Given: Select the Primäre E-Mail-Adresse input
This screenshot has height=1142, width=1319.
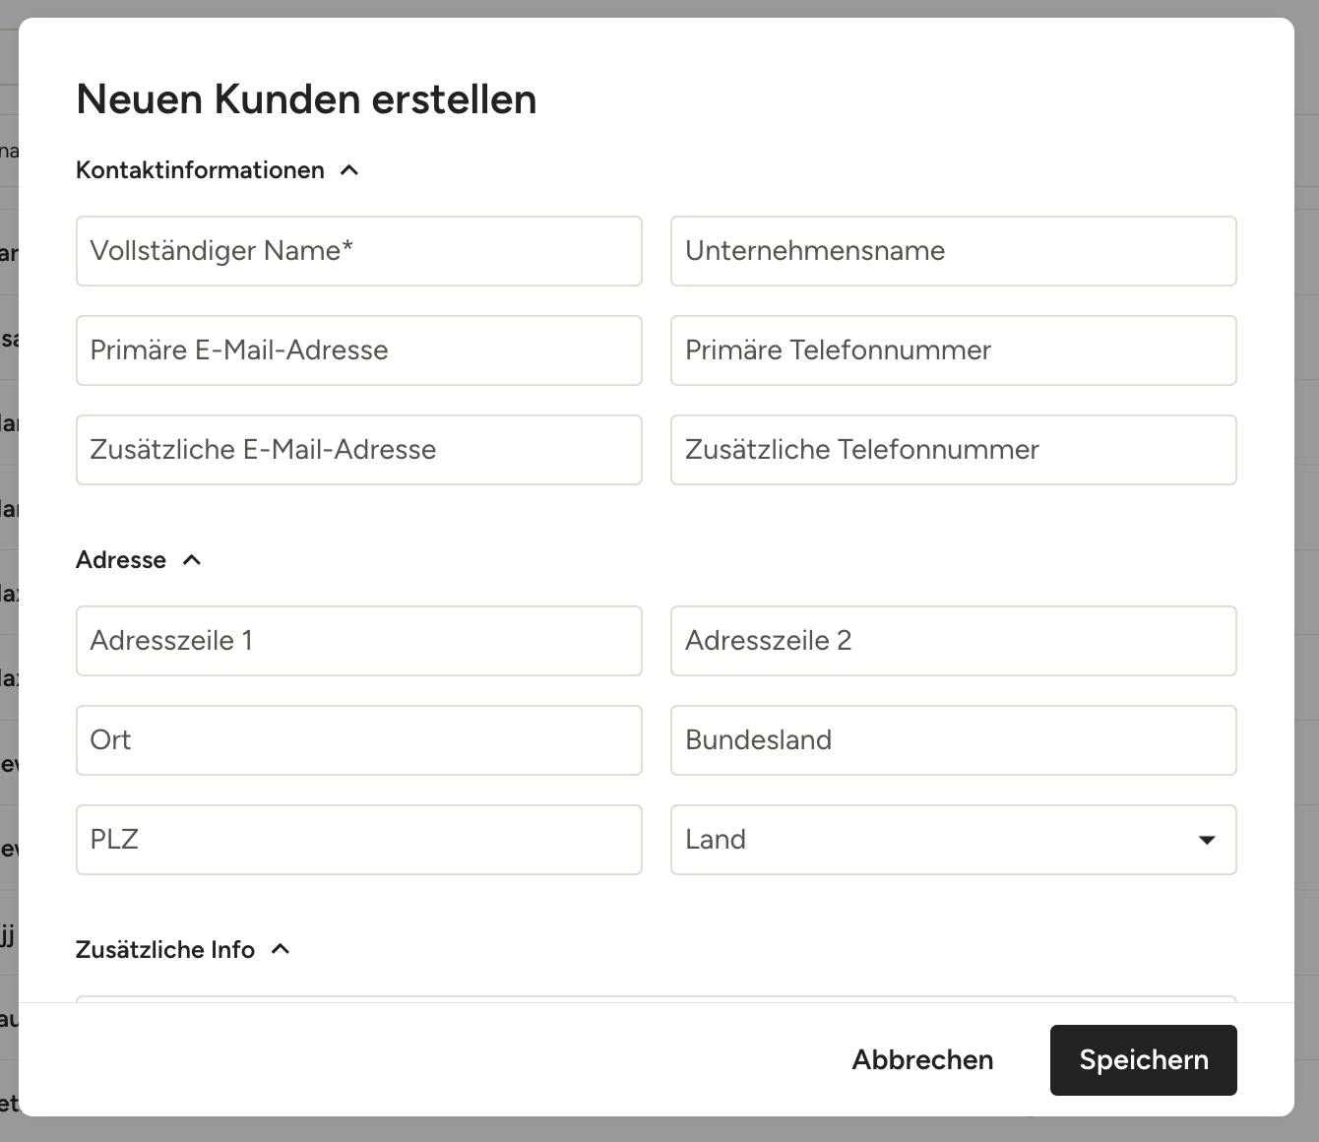Looking at the screenshot, I should (358, 350).
